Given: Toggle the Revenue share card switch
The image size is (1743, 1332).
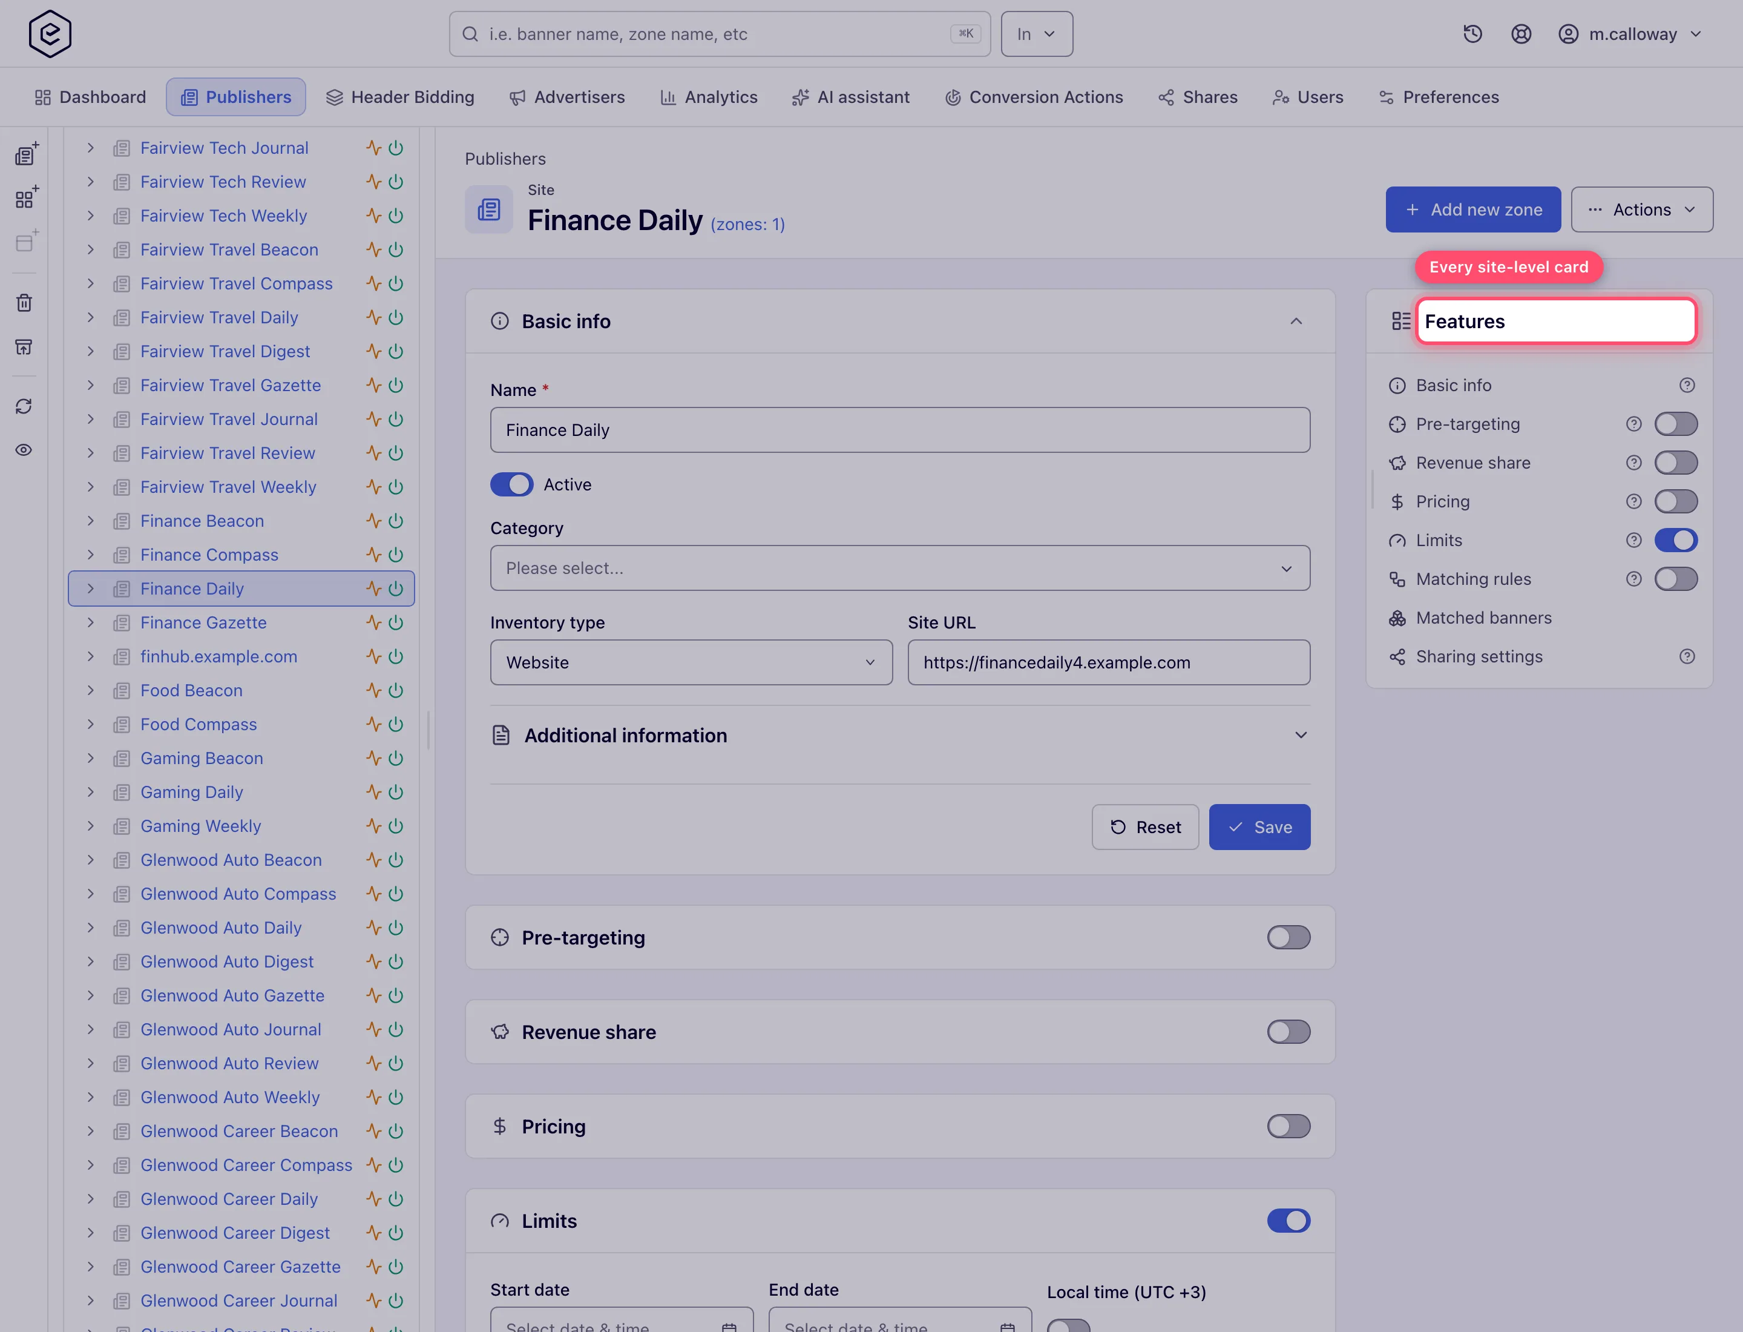Looking at the screenshot, I should click(x=1288, y=1032).
